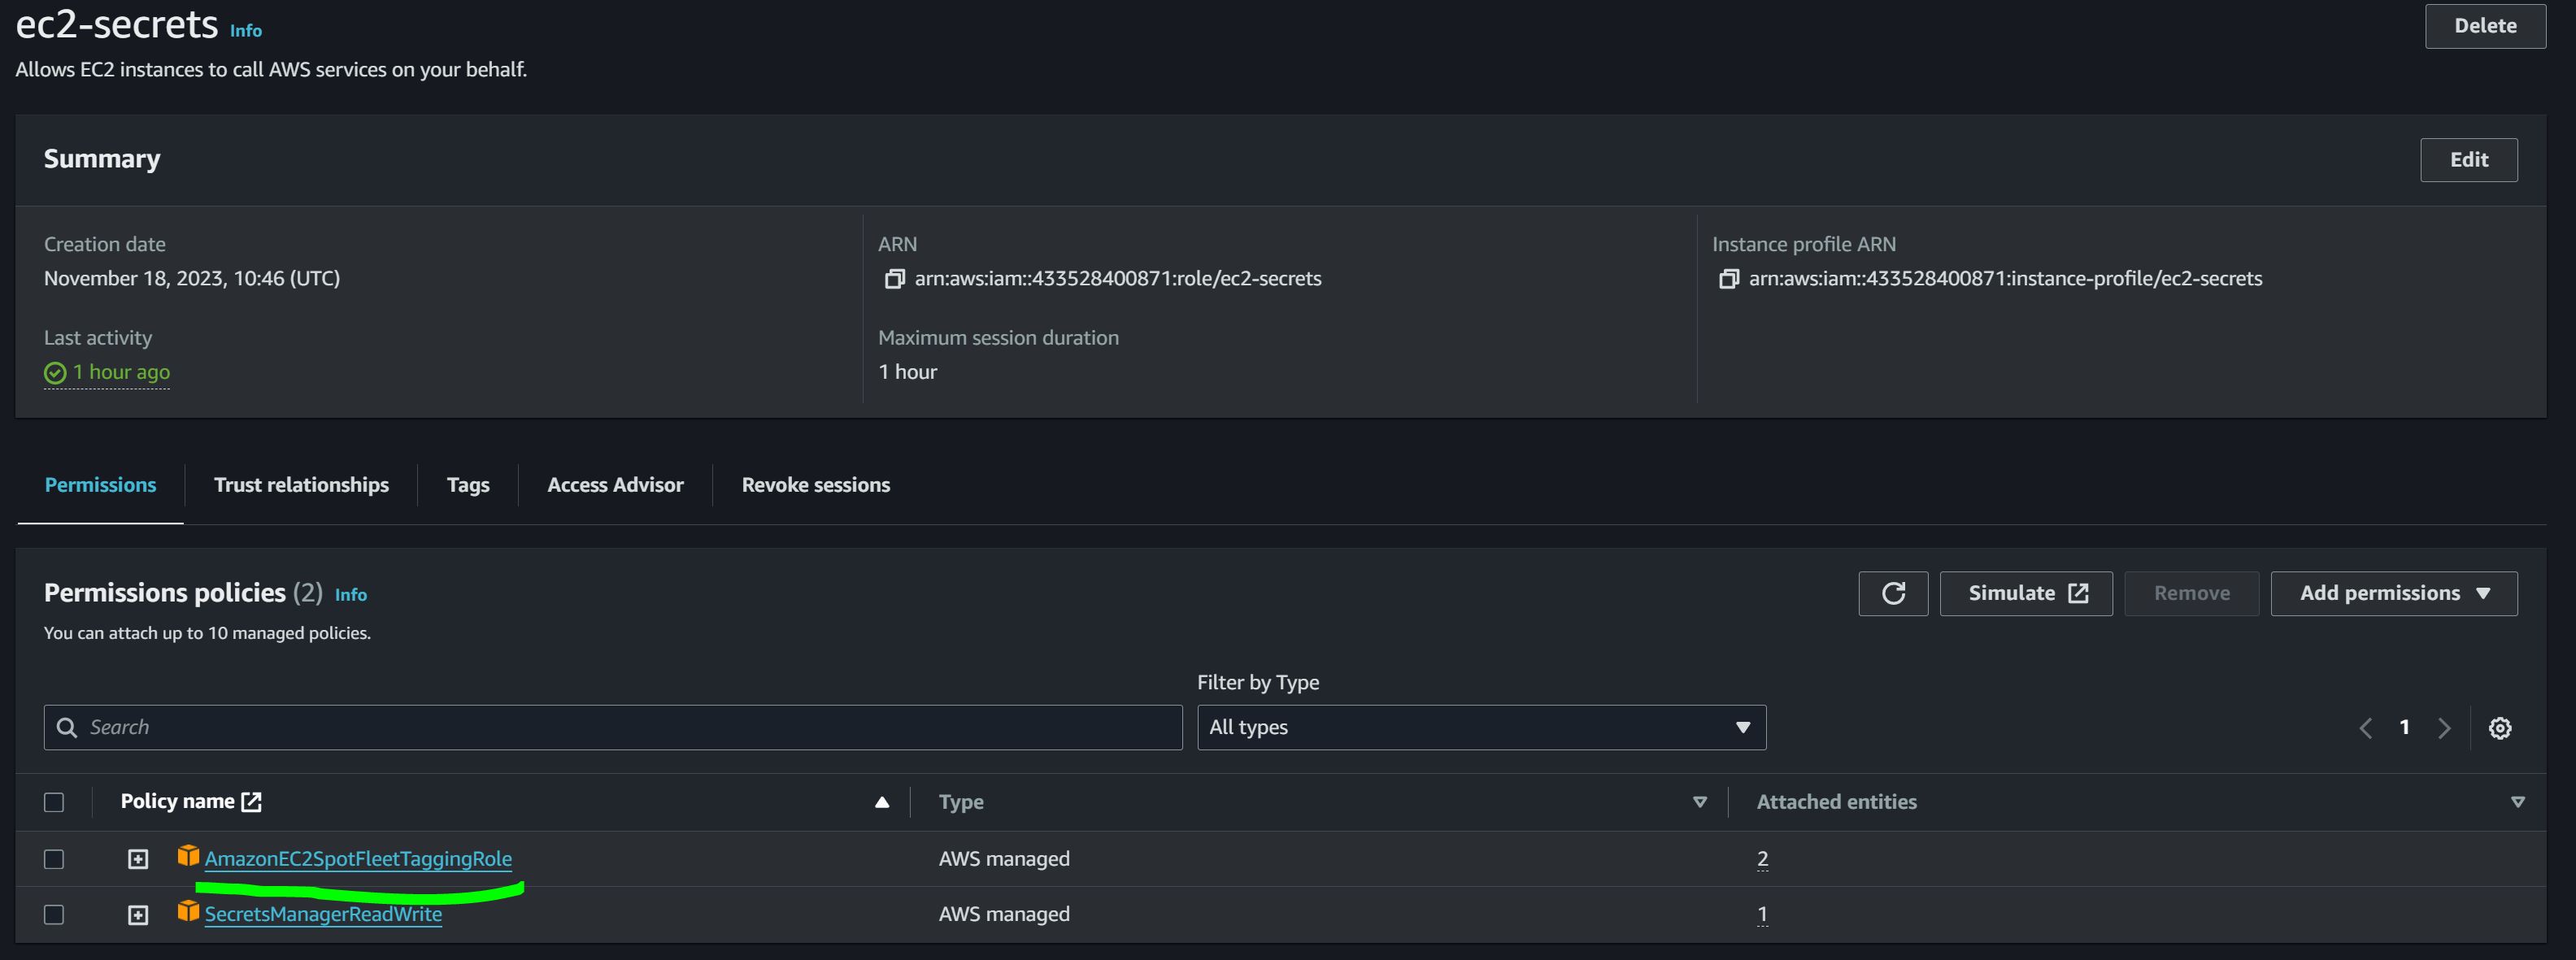This screenshot has width=2576, height=960.
Task: Click the attached entities count for AmazonEC2SpotFleetTaggingRole
Action: 1762,859
